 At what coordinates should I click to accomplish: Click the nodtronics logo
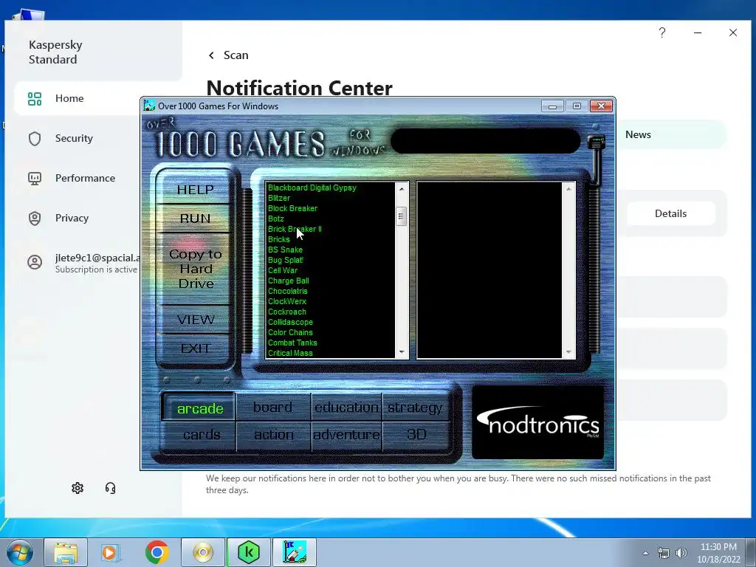click(x=538, y=422)
